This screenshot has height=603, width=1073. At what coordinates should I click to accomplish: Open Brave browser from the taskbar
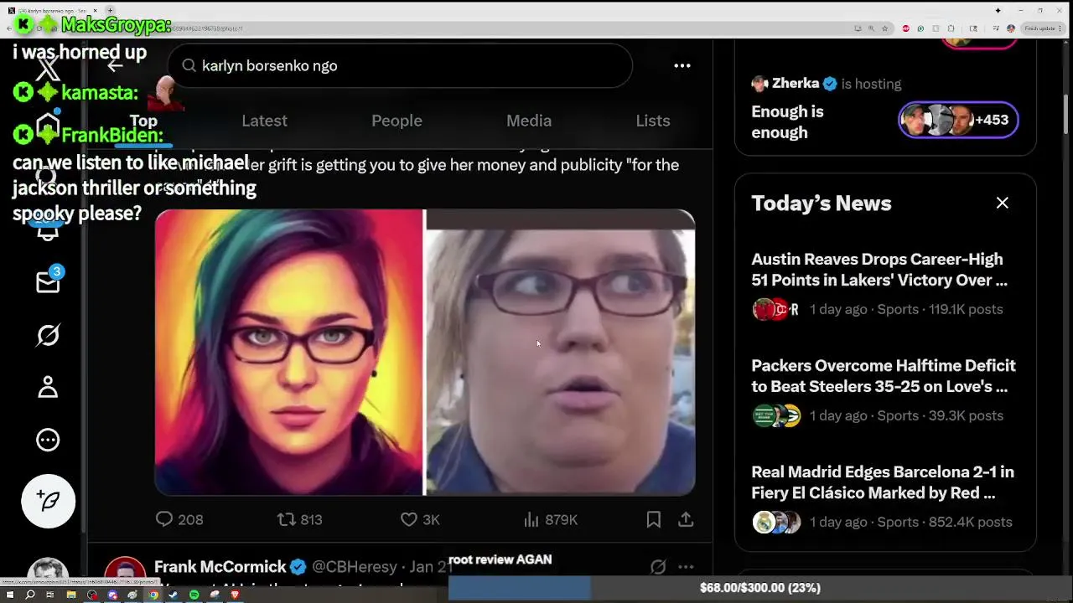tap(235, 595)
